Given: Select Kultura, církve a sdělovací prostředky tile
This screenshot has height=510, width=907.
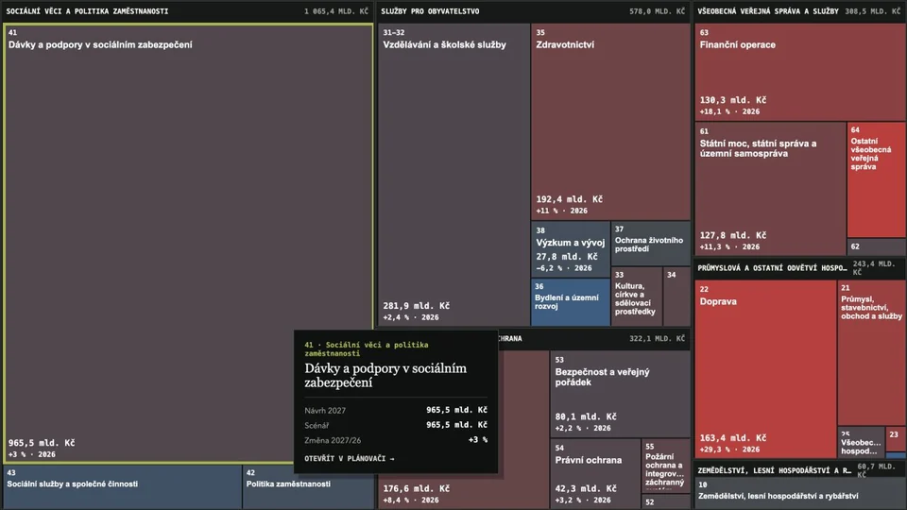Looking at the screenshot, I should point(636,296).
